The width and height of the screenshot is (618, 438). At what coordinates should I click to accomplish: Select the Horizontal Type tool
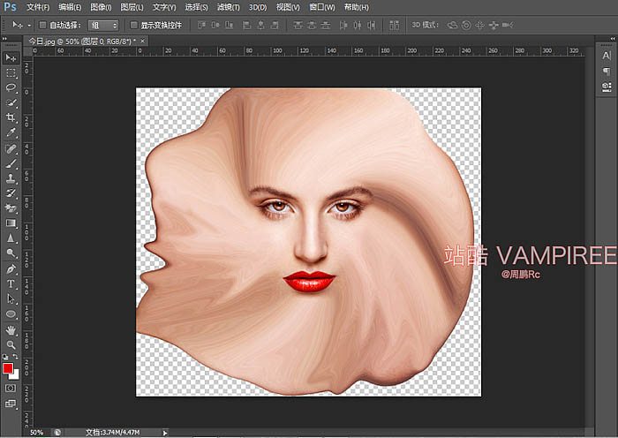11,283
